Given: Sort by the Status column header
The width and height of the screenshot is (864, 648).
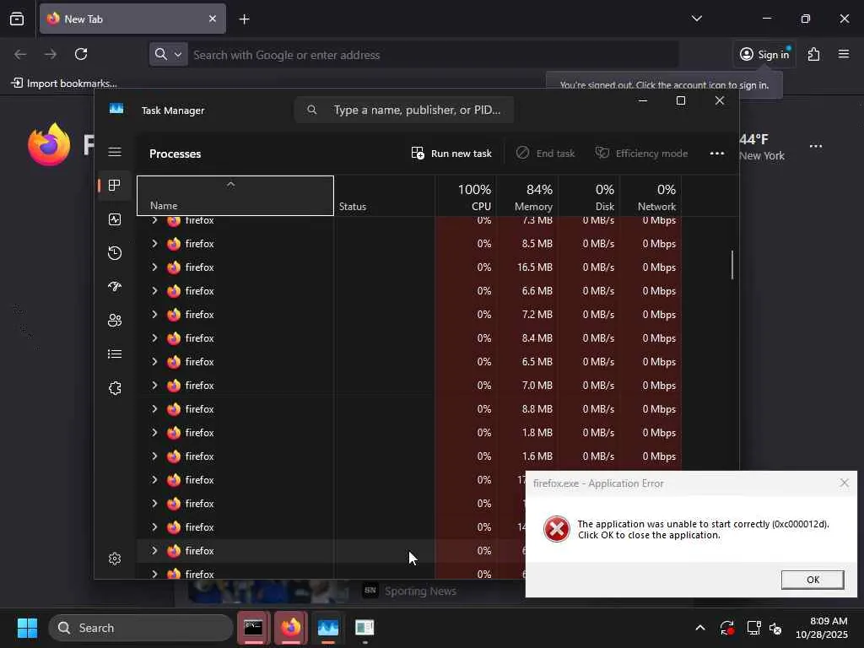Looking at the screenshot, I should [x=385, y=196].
